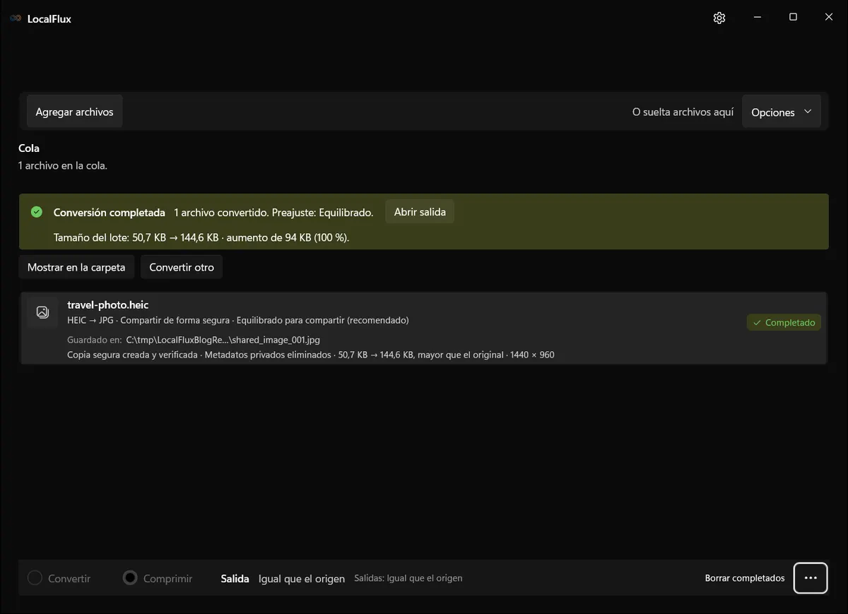The width and height of the screenshot is (848, 614).
Task: Click 'Salidas: Igual que el origen' text
Action: 408,578
